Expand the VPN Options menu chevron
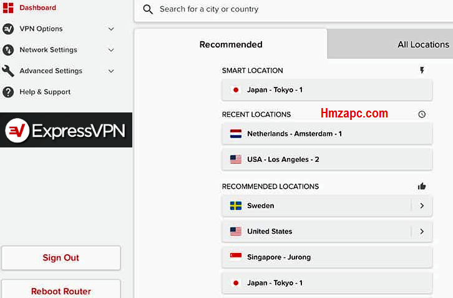The height and width of the screenshot is (298, 453). [111, 29]
